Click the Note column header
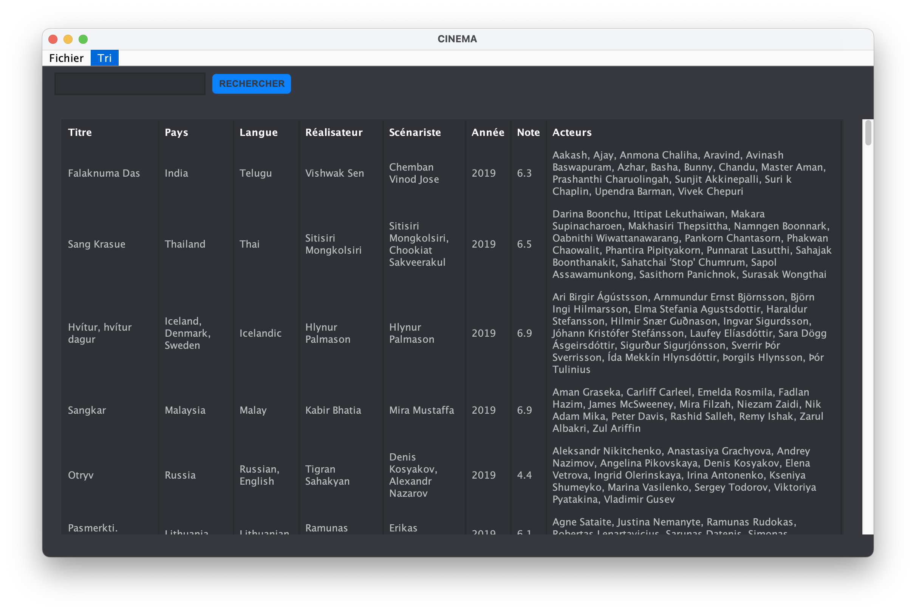916x613 pixels. [x=528, y=132]
